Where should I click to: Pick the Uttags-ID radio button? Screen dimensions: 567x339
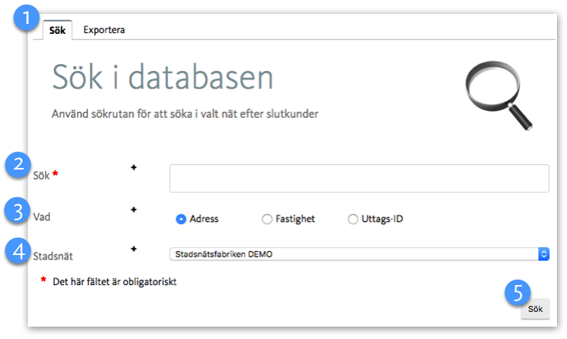(x=354, y=219)
